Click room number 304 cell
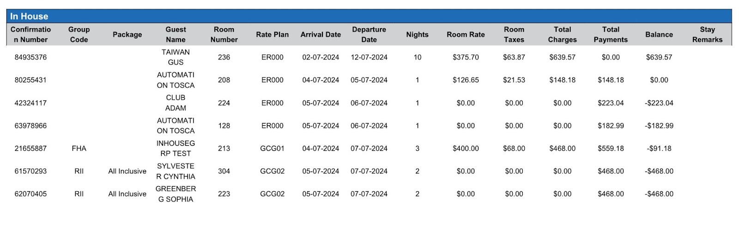 [x=224, y=171]
